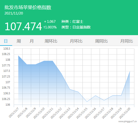Click the www.pingguo7.cn watermark link
The width and height of the screenshot is (138, 124).
128,121
